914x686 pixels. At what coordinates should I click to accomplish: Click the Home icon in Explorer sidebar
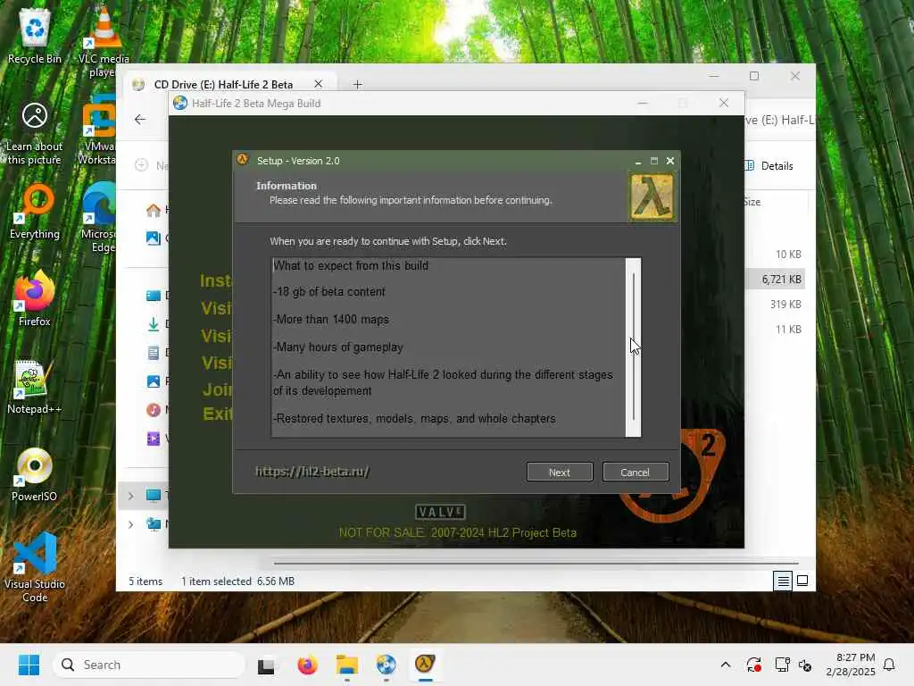(154, 210)
